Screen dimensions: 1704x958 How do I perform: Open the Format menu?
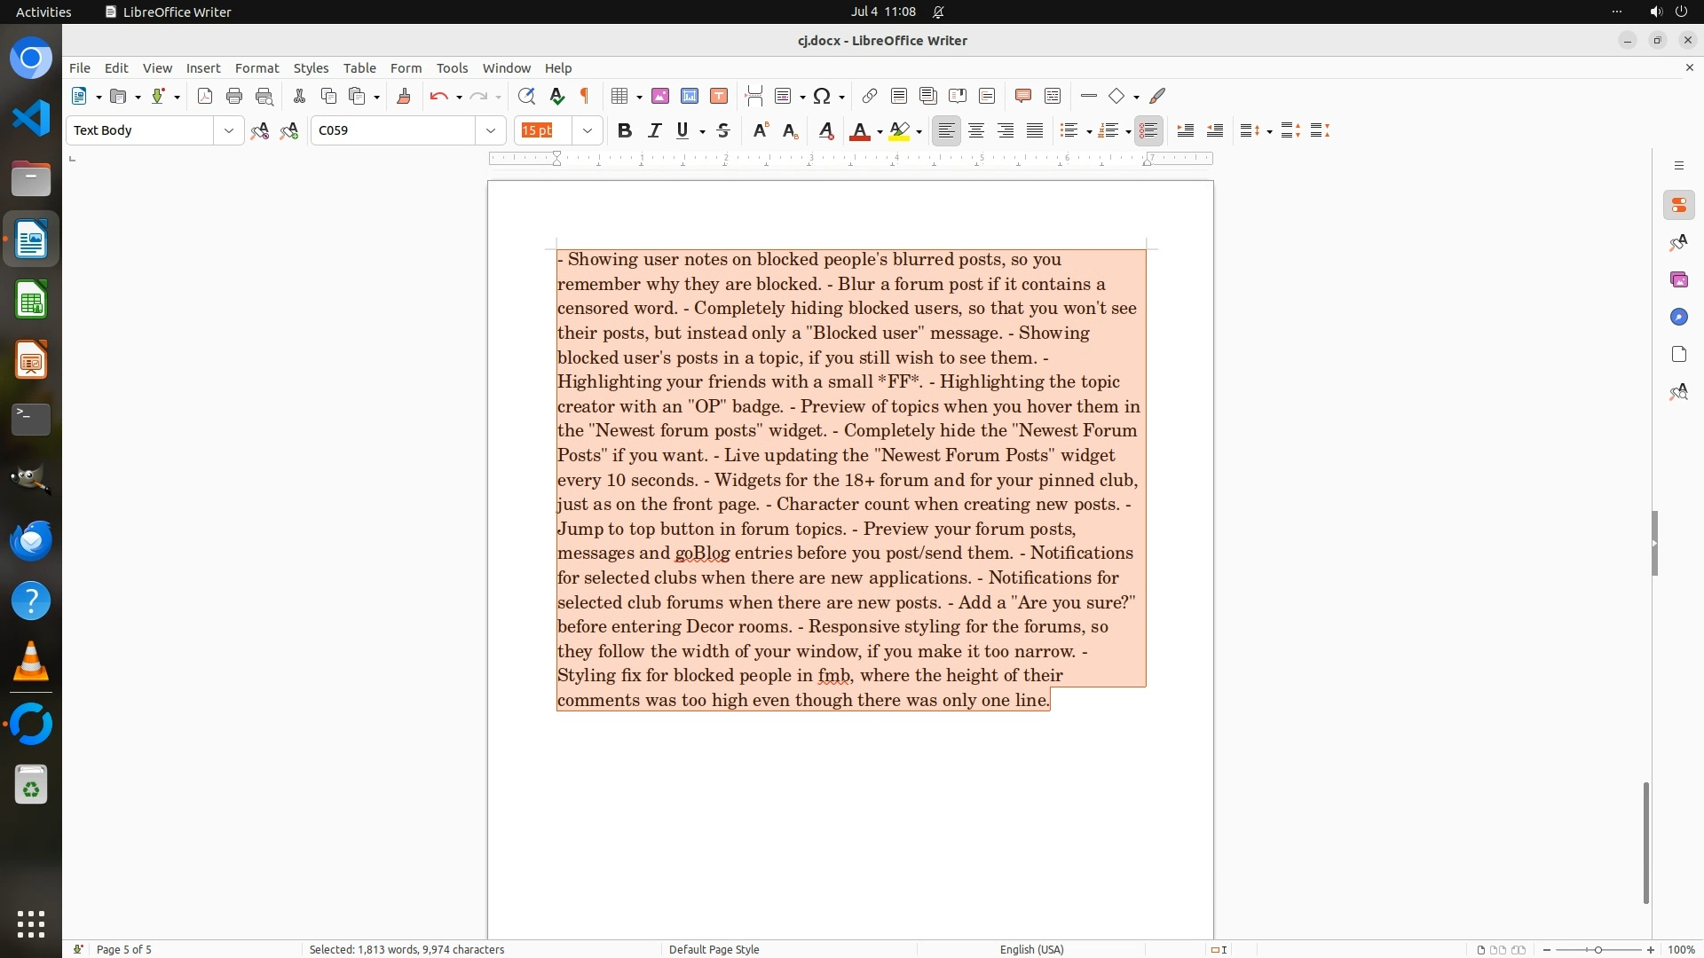click(256, 67)
